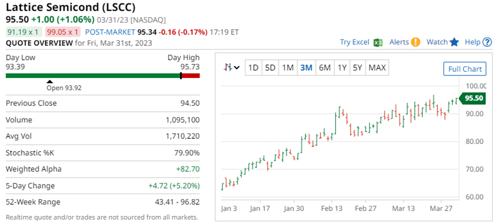Screen dimensions: 495x223
Task: Click the Avg Vol value 1,710,220
Action: [183, 136]
